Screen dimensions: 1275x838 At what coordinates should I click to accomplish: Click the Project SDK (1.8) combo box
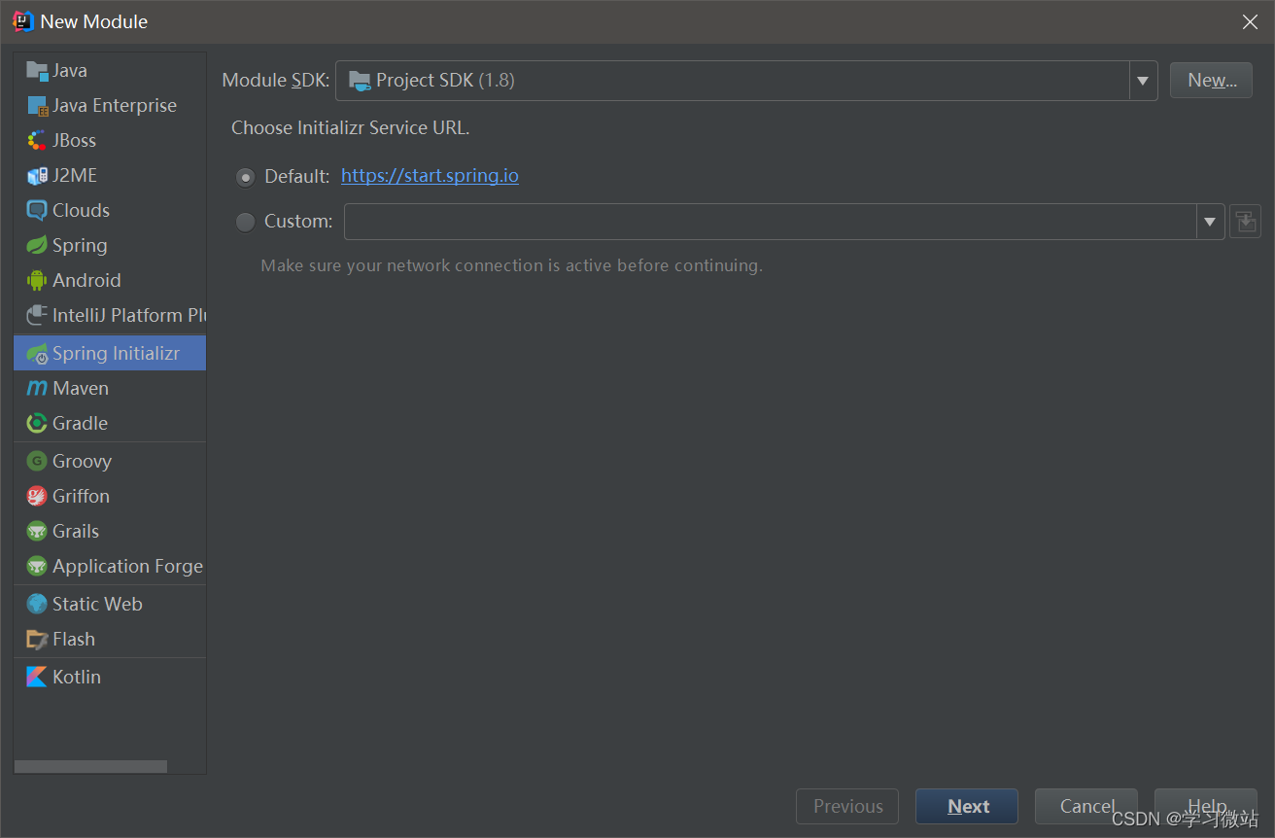[746, 81]
